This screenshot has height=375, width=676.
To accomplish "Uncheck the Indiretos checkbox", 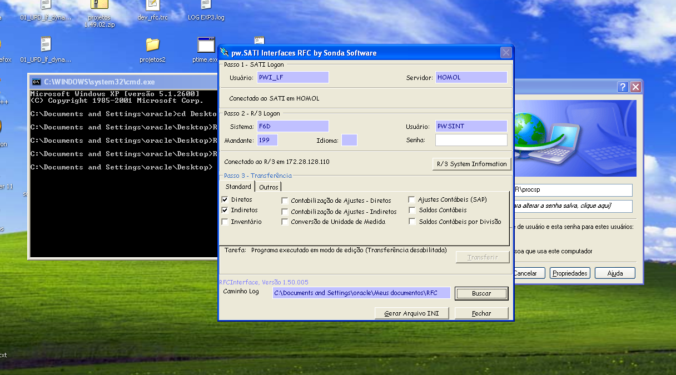I will tap(225, 211).
